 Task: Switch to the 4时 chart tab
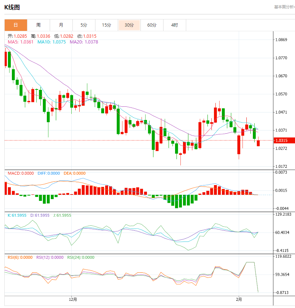coord(174,25)
